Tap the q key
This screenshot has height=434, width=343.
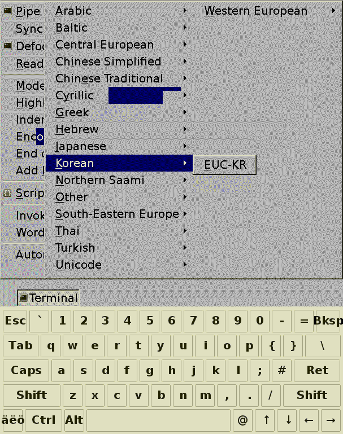tap(50, 346)
